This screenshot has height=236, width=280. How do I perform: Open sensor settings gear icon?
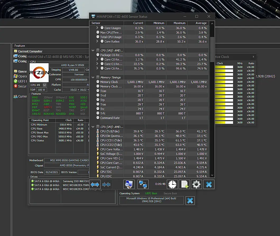point(196,184)
